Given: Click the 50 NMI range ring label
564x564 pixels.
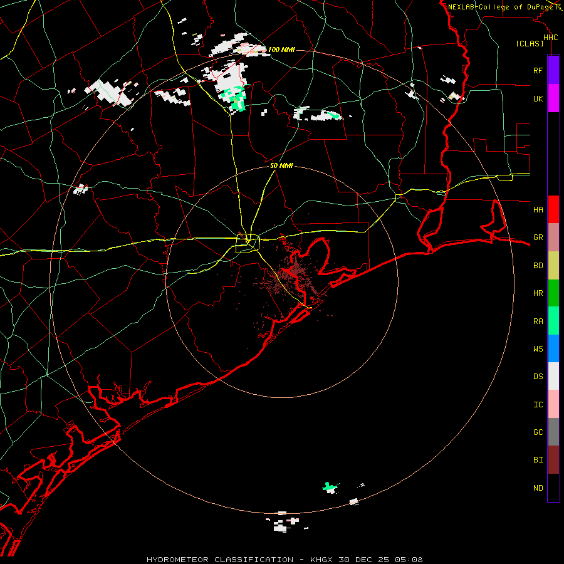Looking at the screenshot, I should [281, 165].
